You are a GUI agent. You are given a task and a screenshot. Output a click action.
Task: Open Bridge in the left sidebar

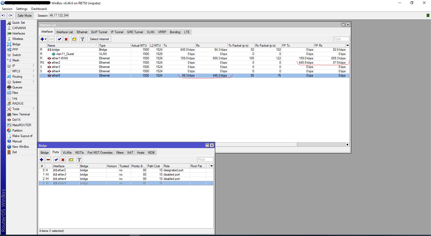(16, 44)
